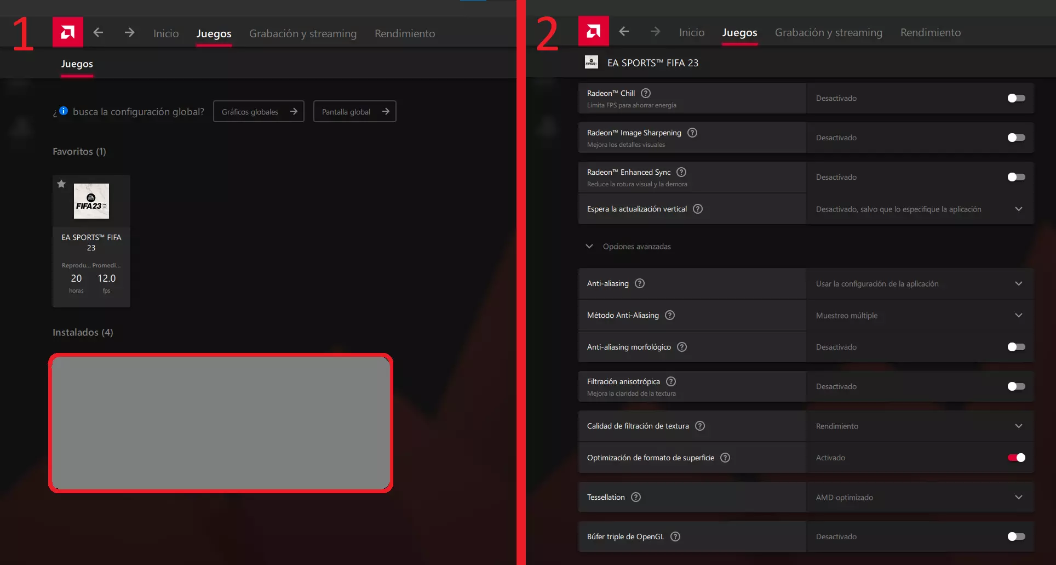
Task: Click the 'EA SPORTS™ FIFA 23' settings page title
Action: pos(653,63)
